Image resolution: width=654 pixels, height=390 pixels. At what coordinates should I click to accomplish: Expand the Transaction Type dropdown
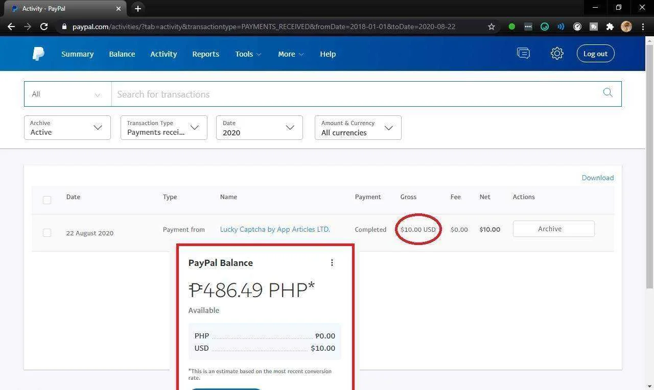click(x=164, y=128)
